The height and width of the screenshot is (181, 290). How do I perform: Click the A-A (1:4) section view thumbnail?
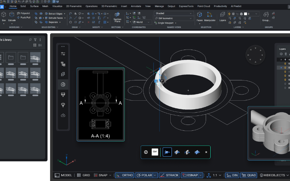coord(100,104)
